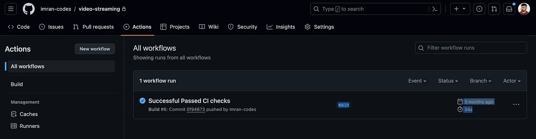Expand the Branch filter dropdown
Image resolution: width=536 pixels, height=139 pixels.
(480, 81)
